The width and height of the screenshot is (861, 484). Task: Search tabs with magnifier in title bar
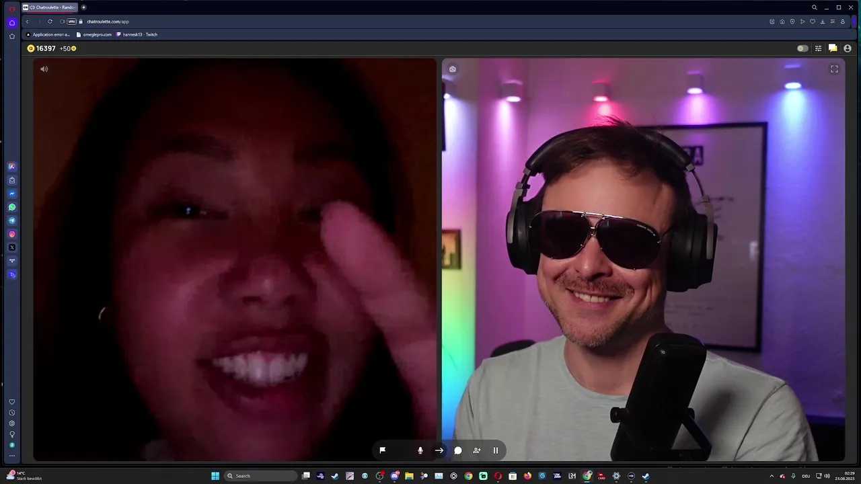coord(814,7)
